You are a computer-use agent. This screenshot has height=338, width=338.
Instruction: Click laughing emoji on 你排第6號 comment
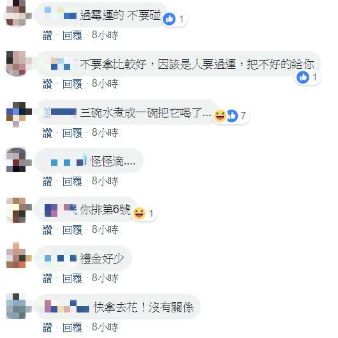(139, 213)
